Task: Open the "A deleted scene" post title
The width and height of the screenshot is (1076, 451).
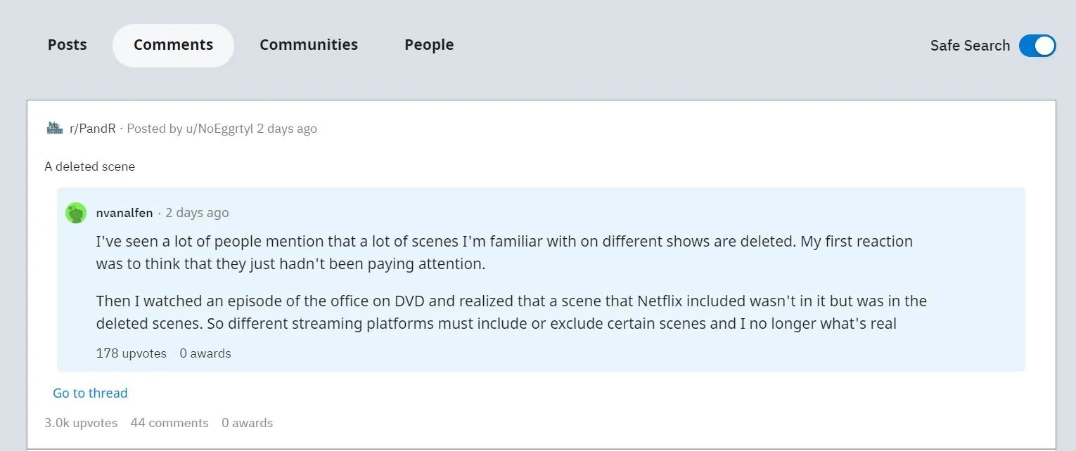Action: 89,166
